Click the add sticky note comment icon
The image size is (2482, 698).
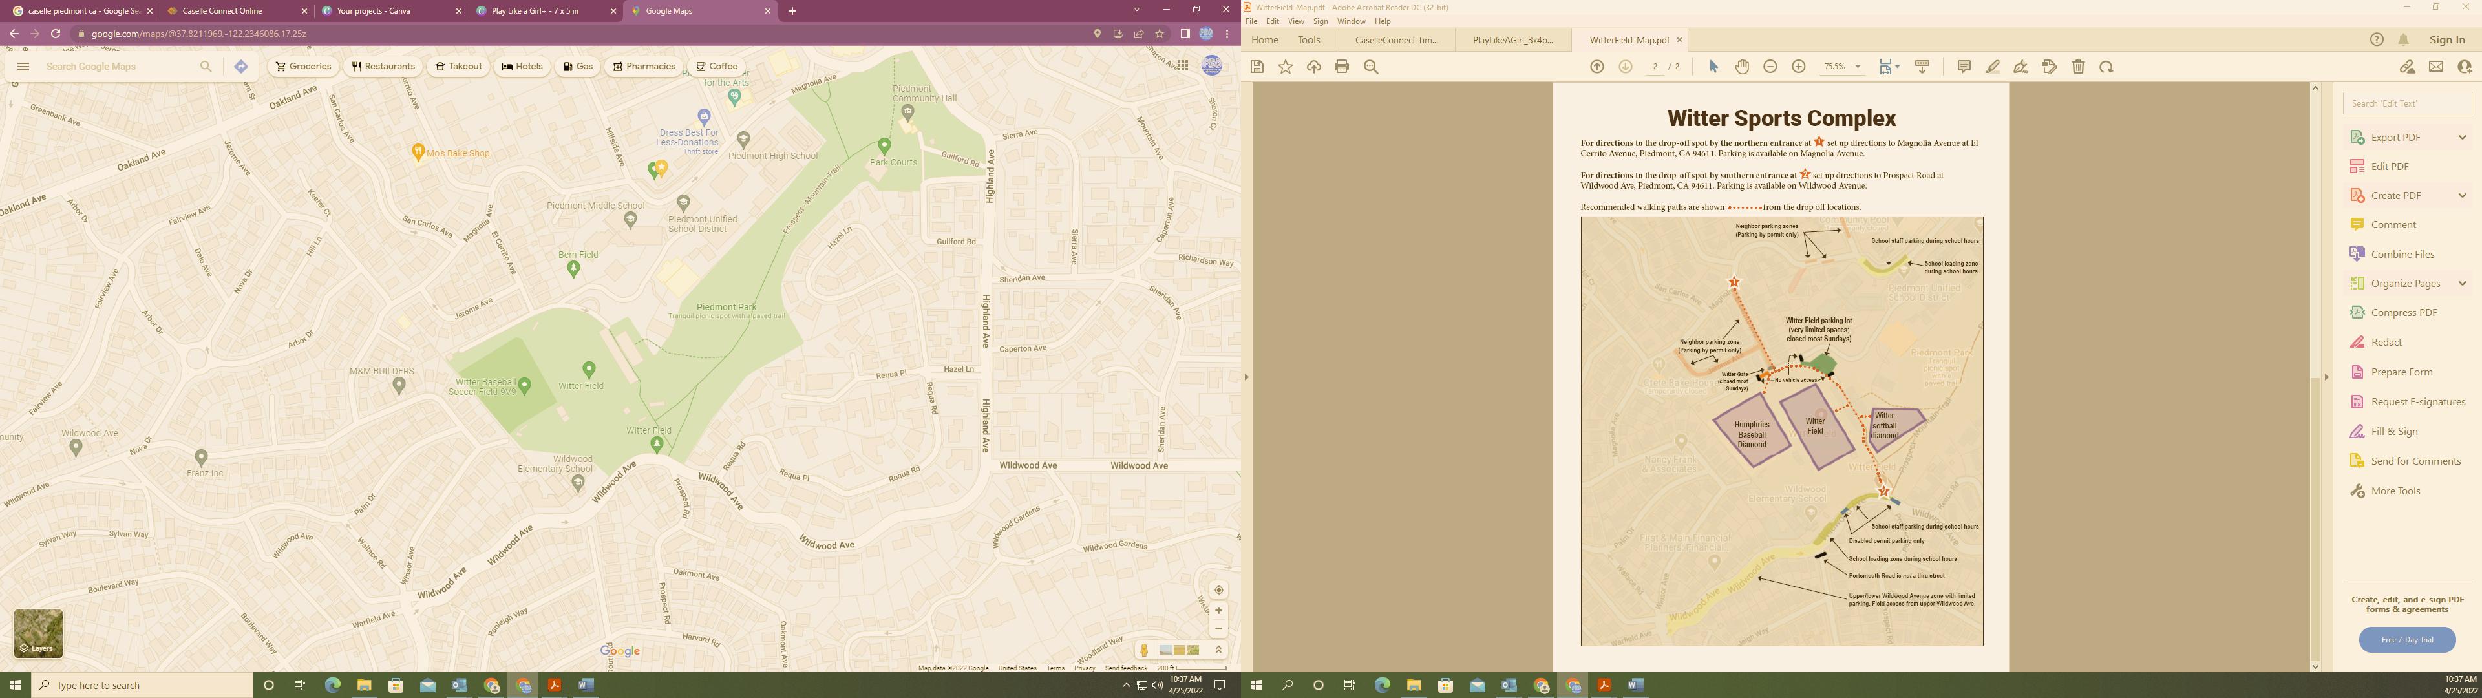click(1964, 67)
